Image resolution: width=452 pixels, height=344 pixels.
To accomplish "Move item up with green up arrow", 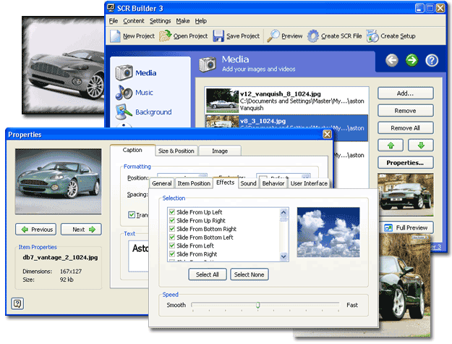I will [391, 145].
